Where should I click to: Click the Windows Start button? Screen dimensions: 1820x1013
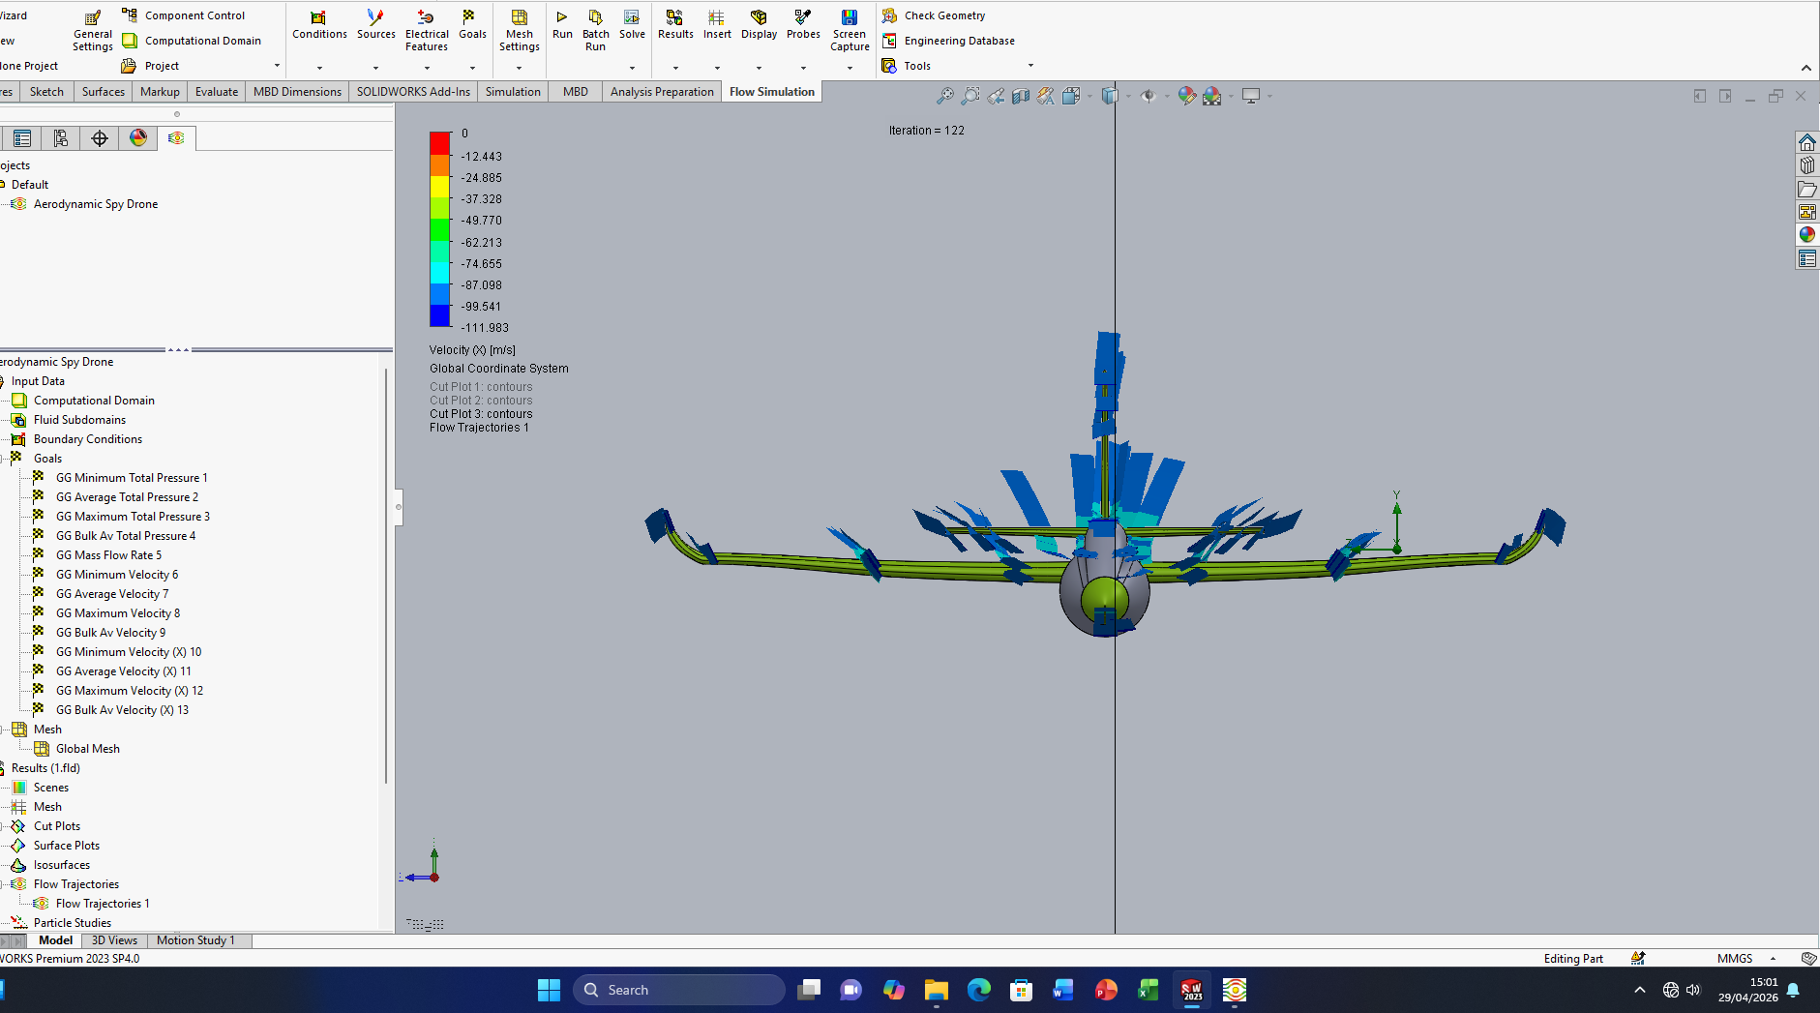[x=549, y=990]
